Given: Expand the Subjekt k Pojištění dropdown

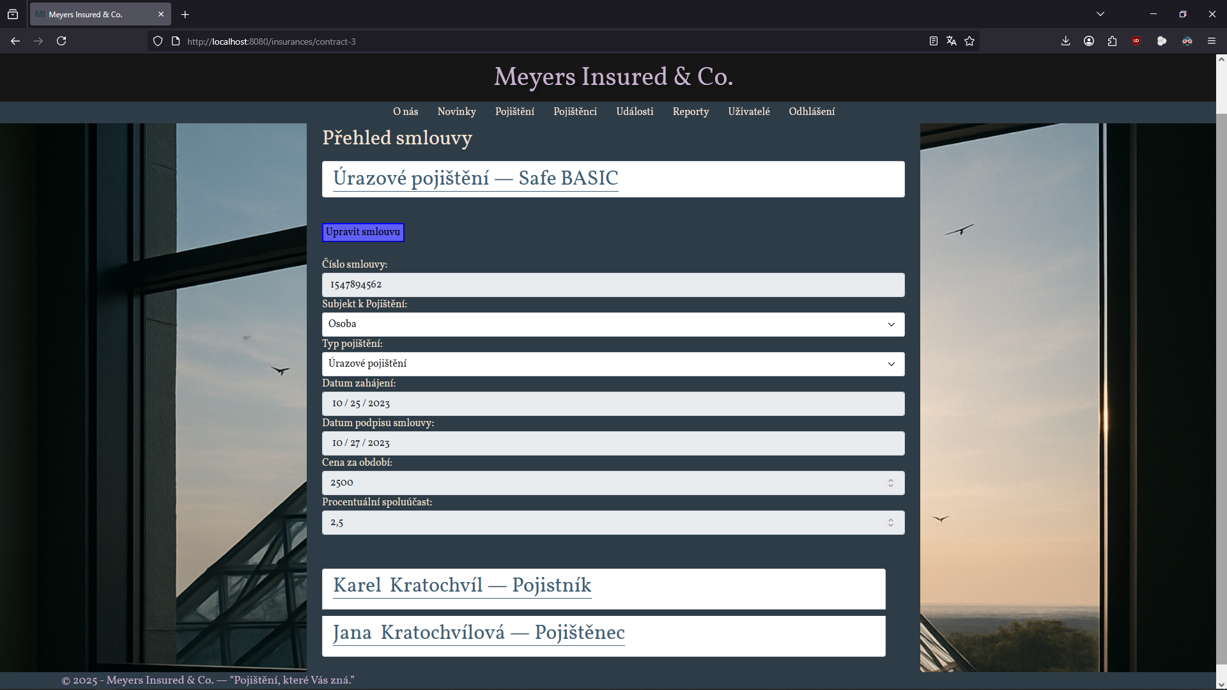Looking at the screenshot, I should click(613, 325).
